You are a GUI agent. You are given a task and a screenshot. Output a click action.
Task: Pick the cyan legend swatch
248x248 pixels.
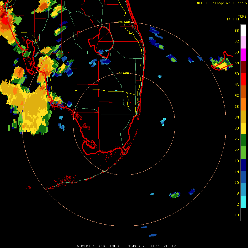(243, 202)
